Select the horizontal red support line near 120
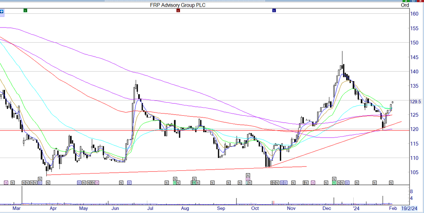 205,130
